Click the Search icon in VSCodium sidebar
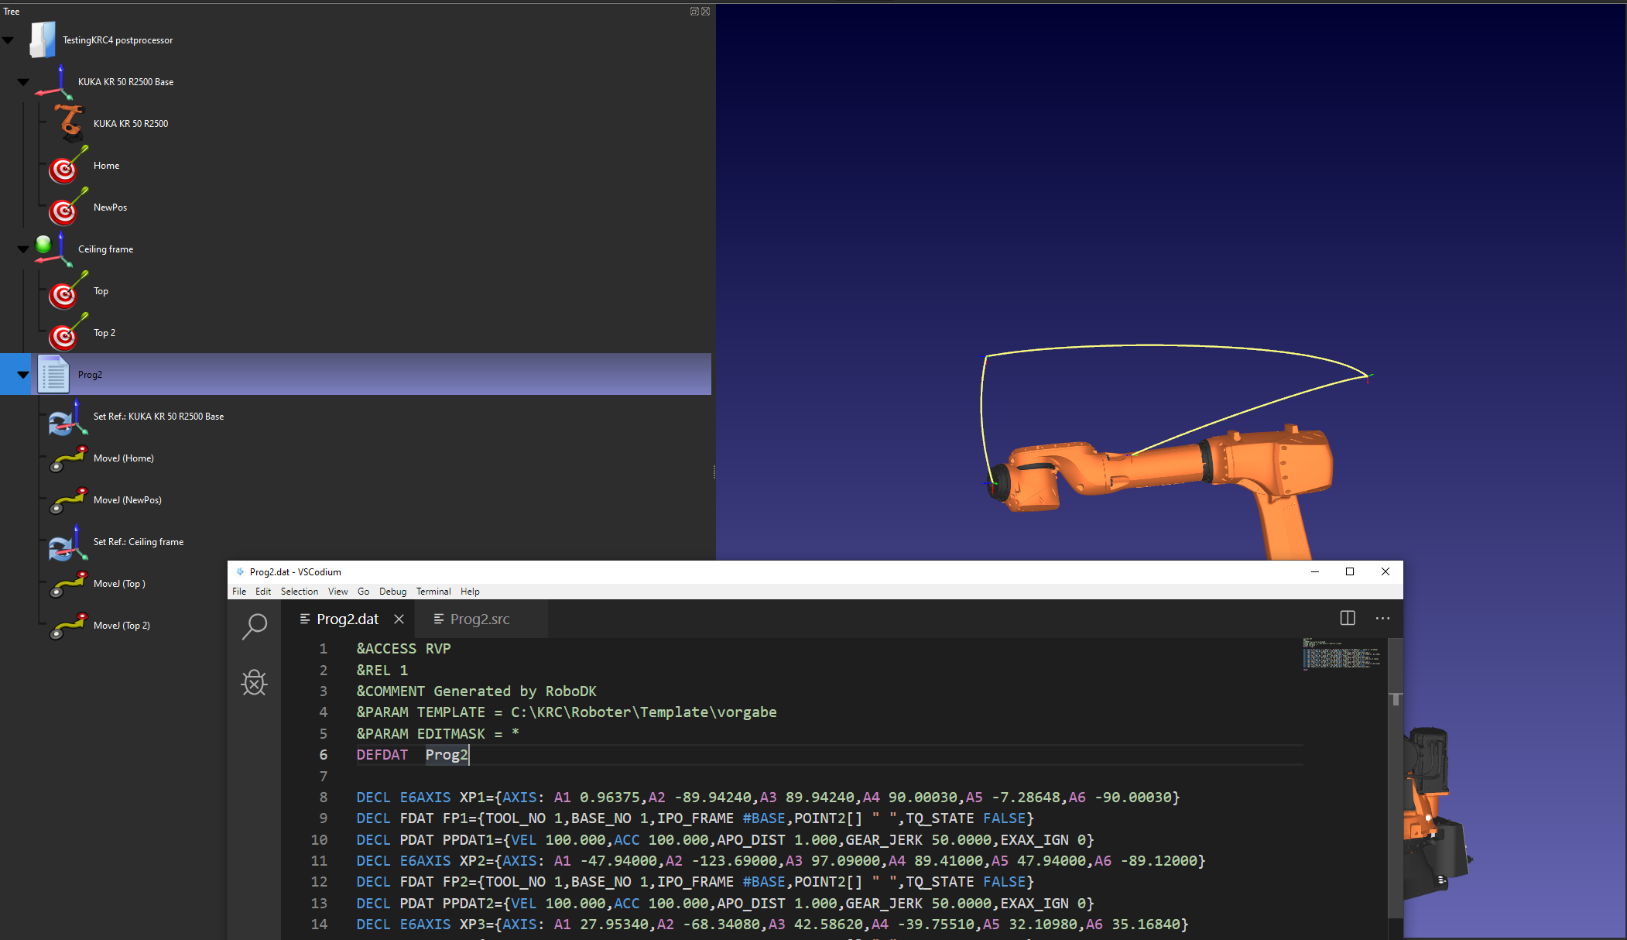 254,626
